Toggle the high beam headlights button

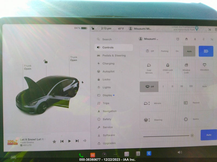pos(206,51)
